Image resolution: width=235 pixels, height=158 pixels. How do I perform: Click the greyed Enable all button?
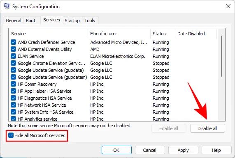169,128
